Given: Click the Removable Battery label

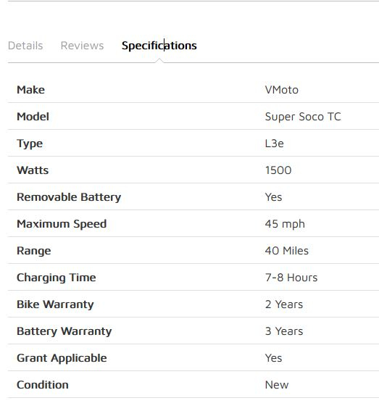Looking at the screenshot, I should click(69, 197).
